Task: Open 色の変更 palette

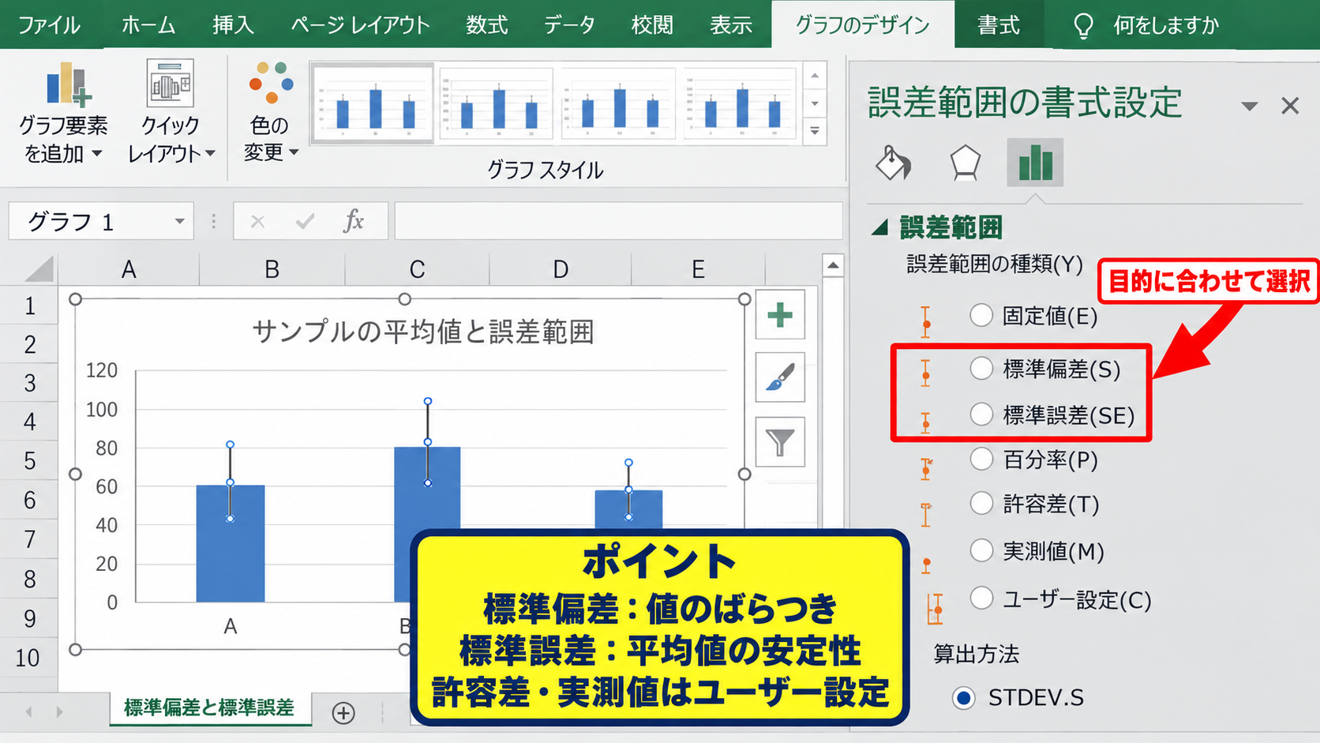Action: point(270,111)
